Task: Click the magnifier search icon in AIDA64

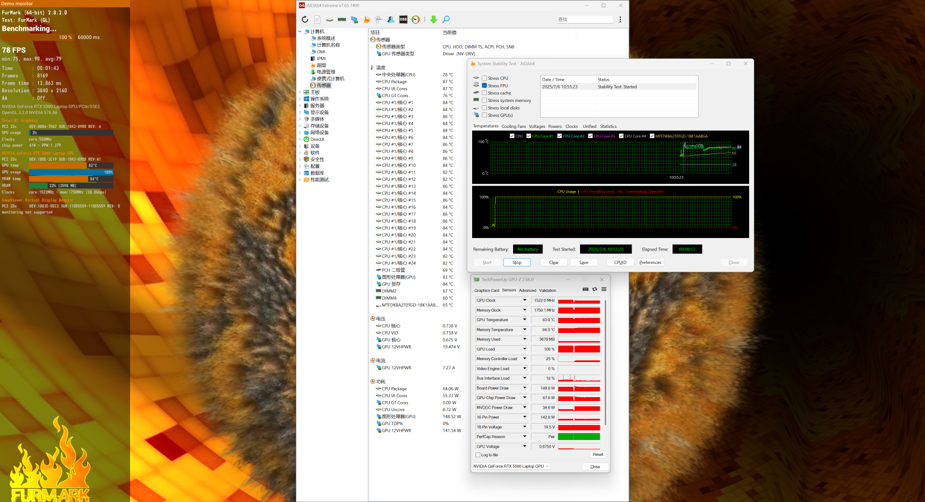Action: click(x=446, y=20)
